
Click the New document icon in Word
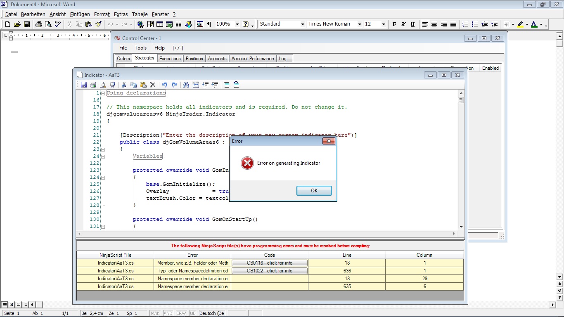[7, 24]
